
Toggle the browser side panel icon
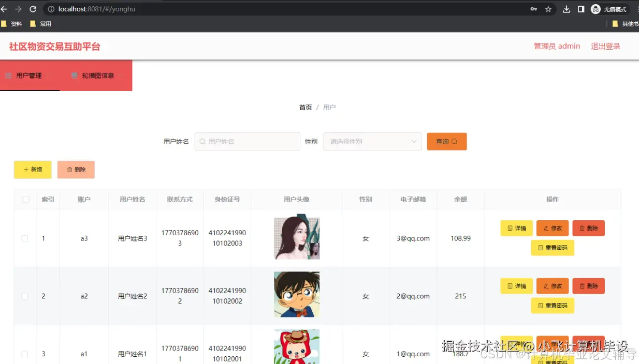coord(581,9)
